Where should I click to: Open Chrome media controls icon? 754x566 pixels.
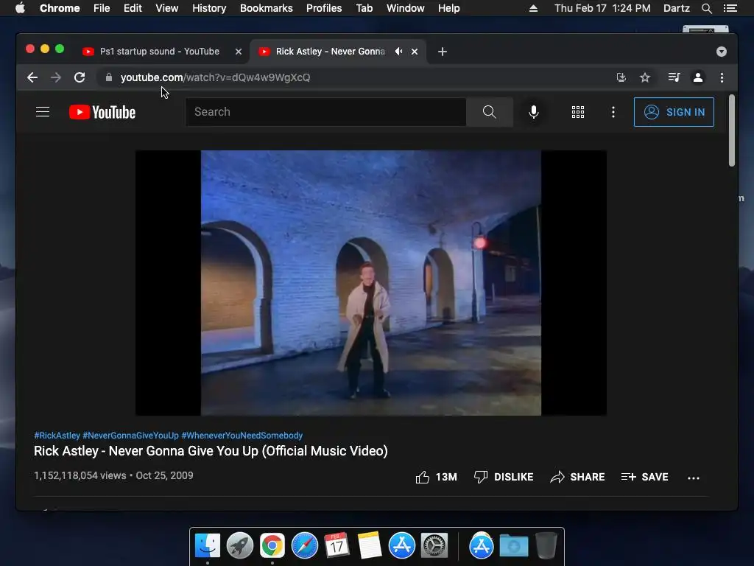coord(674,77)
